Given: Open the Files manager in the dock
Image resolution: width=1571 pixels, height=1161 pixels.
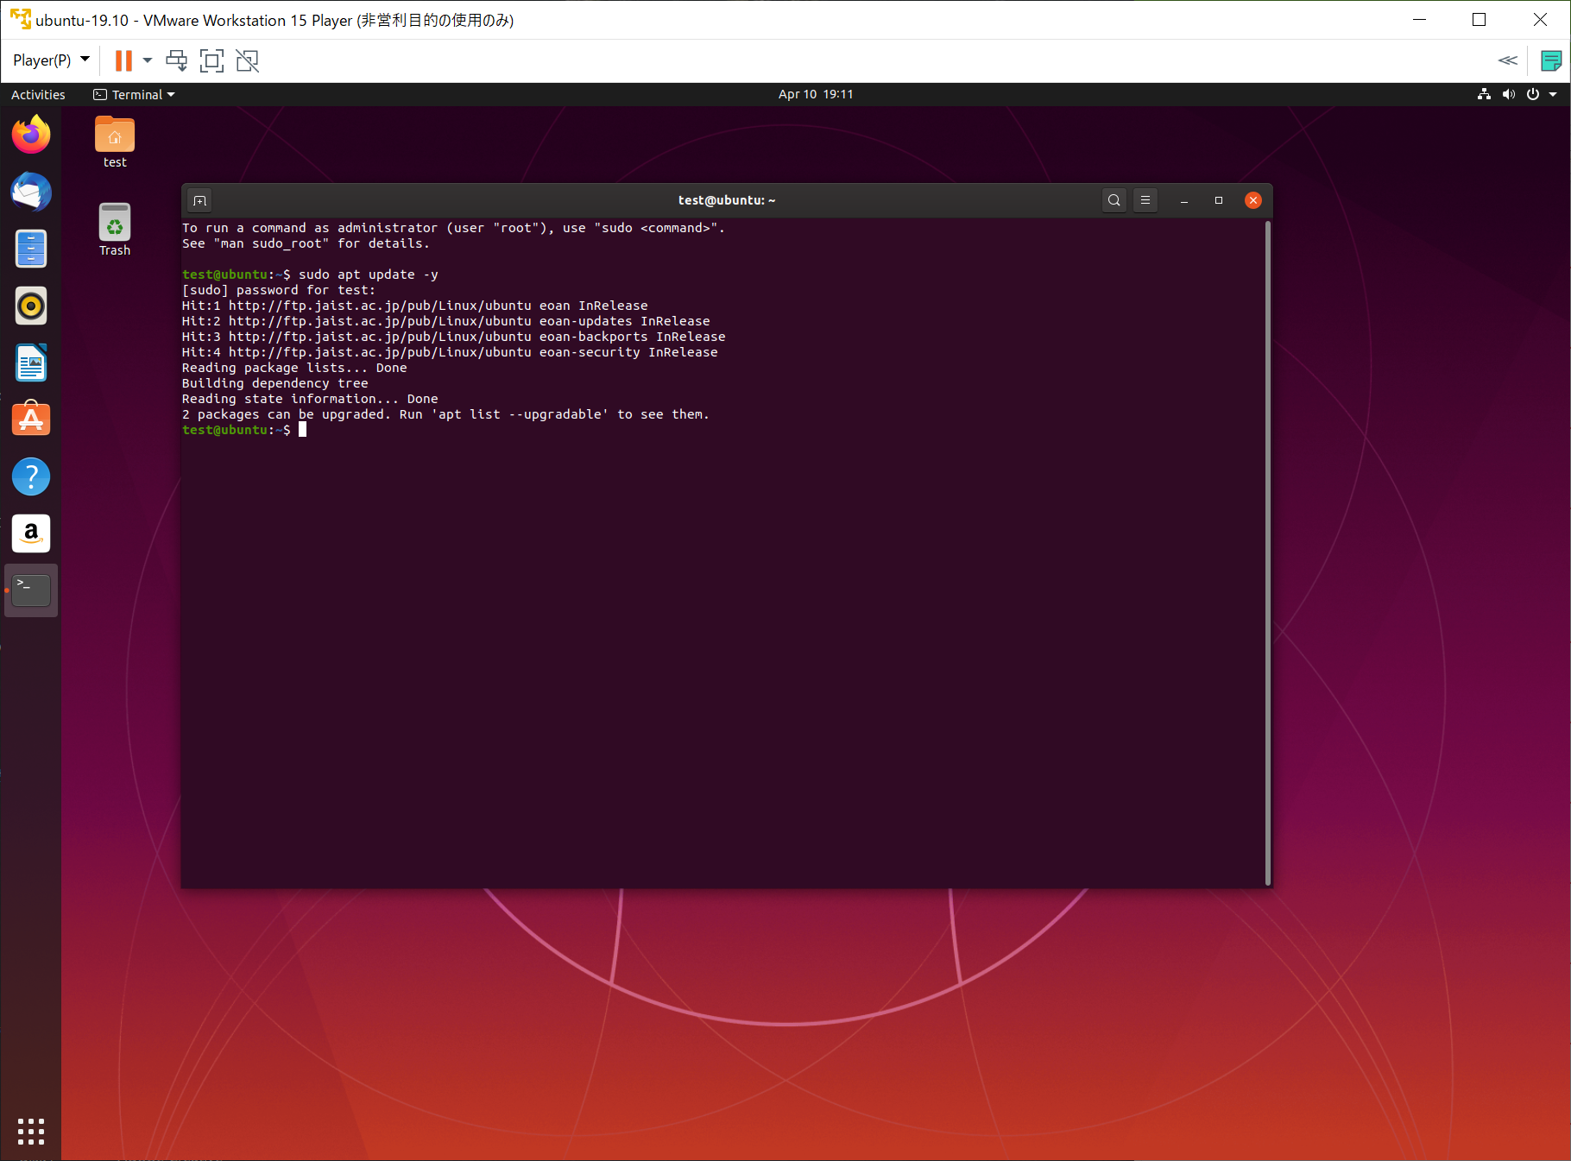Looking at the screenshot, I should click(x=31, y=249).
